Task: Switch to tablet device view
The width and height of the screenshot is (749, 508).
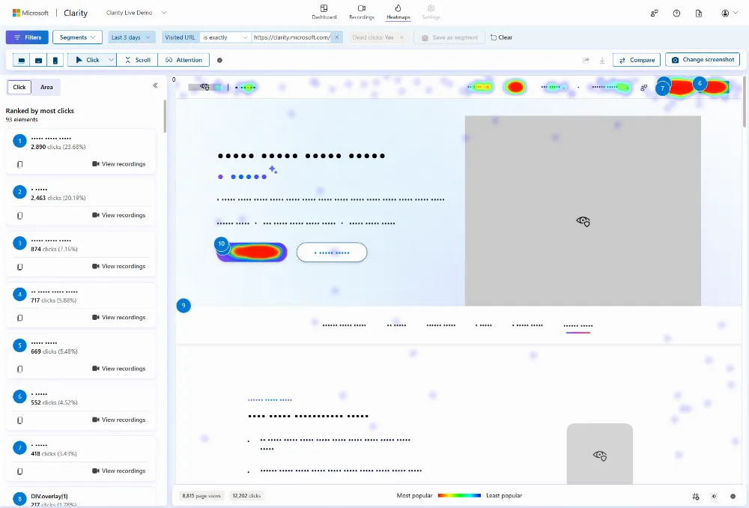Action: click(39, 60)
